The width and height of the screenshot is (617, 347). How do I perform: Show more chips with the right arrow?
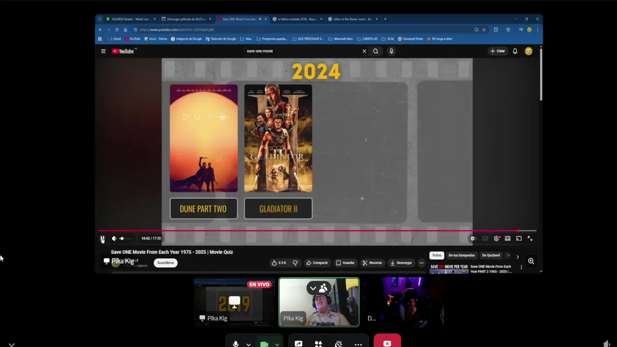[518, 257]
